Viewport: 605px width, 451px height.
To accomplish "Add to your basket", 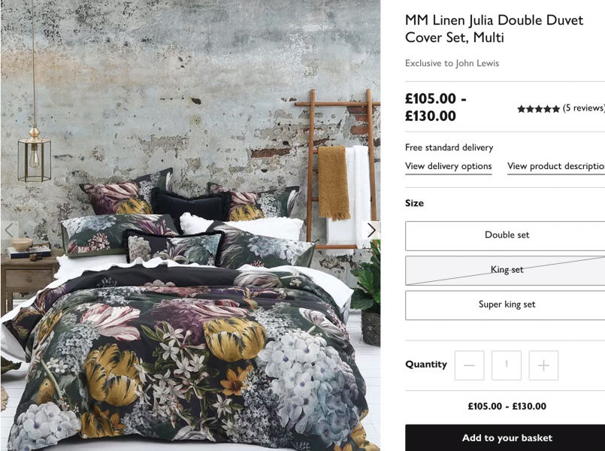I will (x=505, y=437).
